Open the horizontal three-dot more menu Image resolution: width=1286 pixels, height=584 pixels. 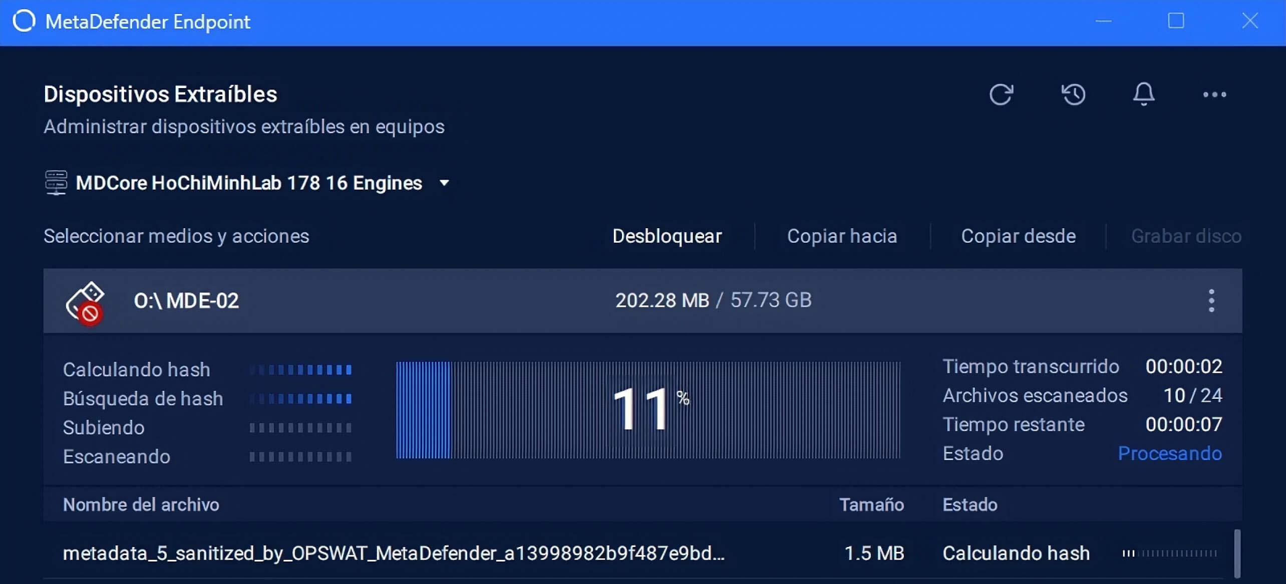(x=1214, y=95)
